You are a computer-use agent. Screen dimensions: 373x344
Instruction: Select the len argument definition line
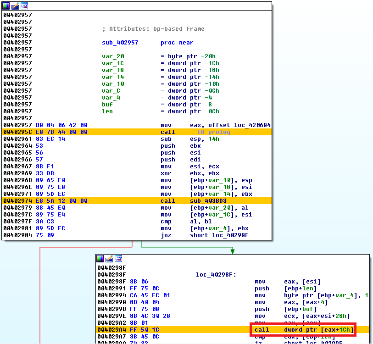pyautogui.click(x=107, y=111)
